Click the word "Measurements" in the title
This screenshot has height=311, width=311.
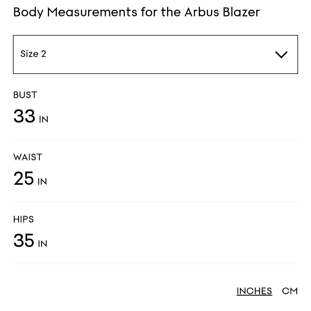[x=92, y=12]
